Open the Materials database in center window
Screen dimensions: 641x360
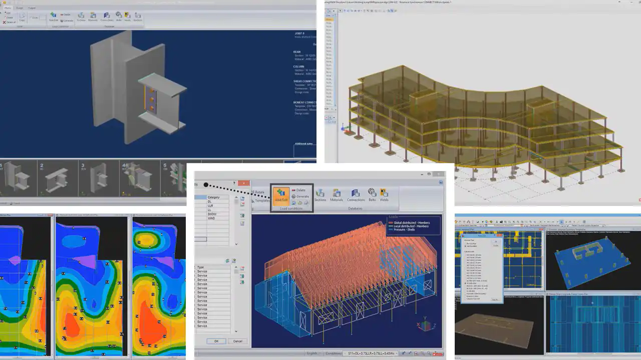point(337,195)
